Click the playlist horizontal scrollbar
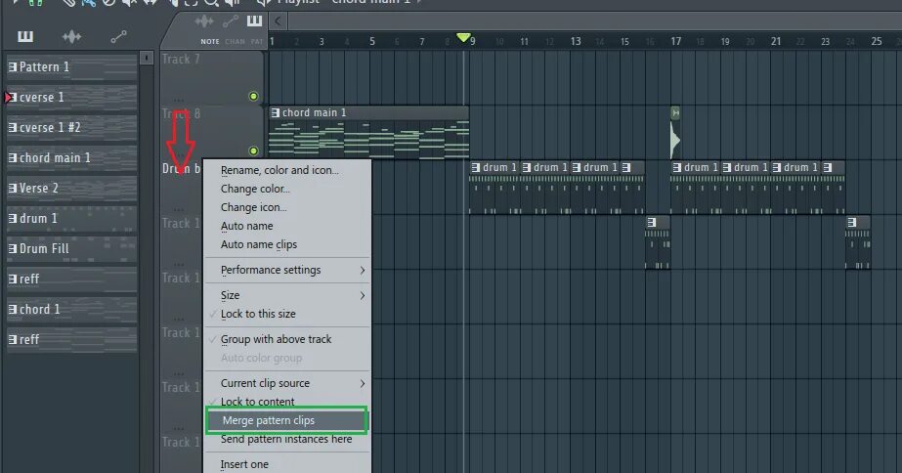Screen dimensions: 902x473 pos(594,21)
